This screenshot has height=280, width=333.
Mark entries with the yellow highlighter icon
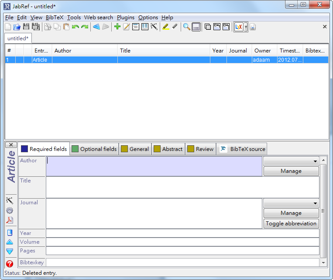click(166, 27)
